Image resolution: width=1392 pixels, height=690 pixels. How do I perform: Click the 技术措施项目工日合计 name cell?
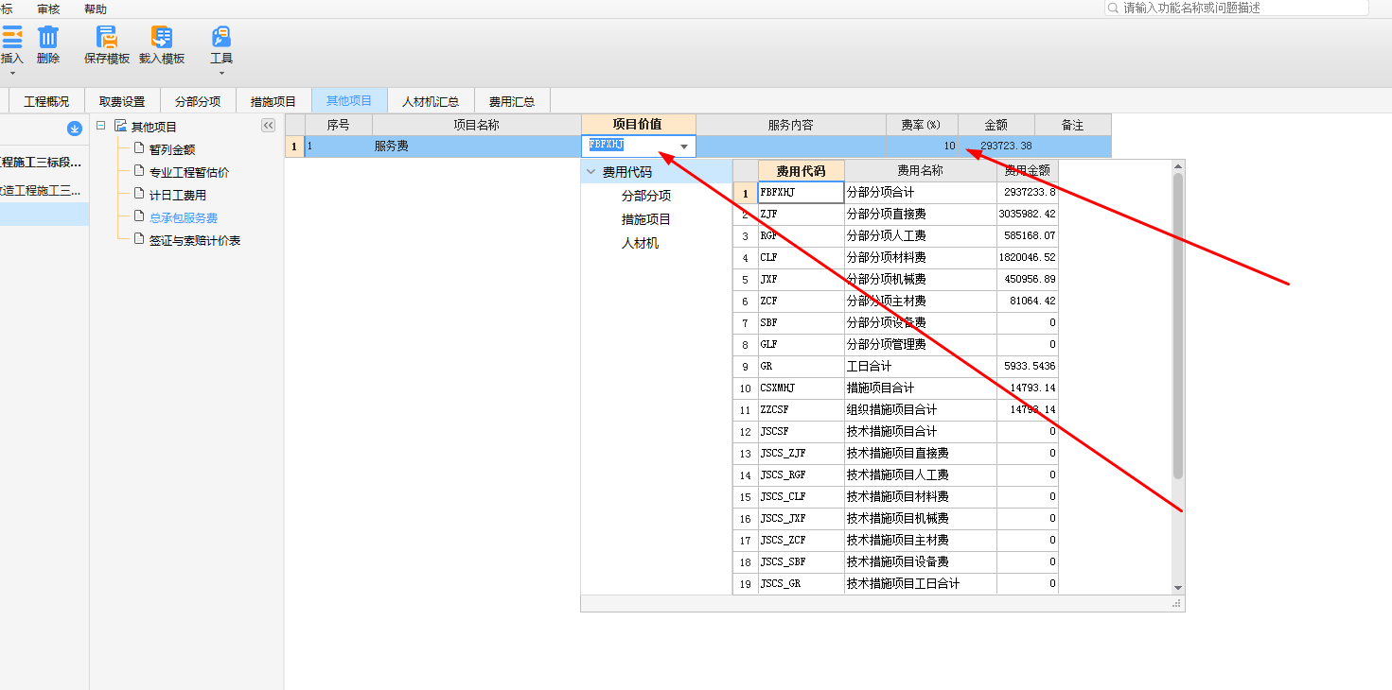pyautogui.click(x=921, y=584)
